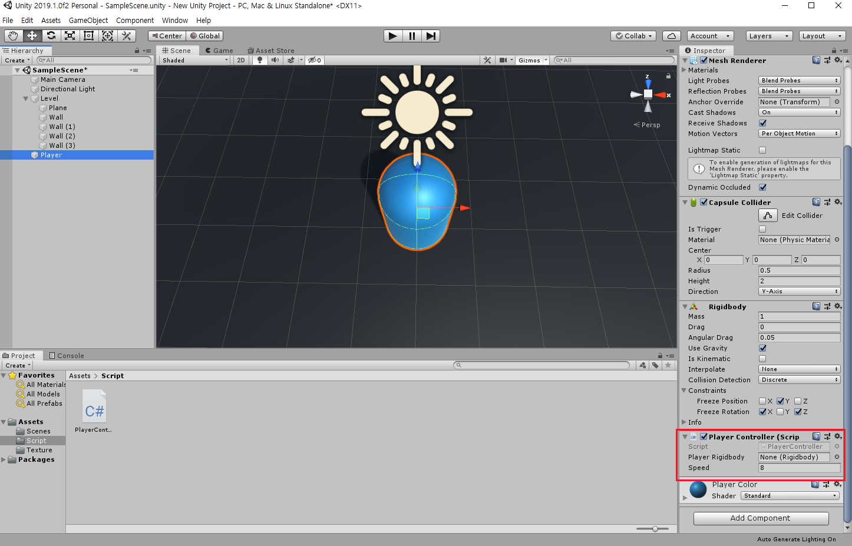The width and height of the screenshot is (852, 546).
Task: Open the Window menu
Action: click(175, 20)
